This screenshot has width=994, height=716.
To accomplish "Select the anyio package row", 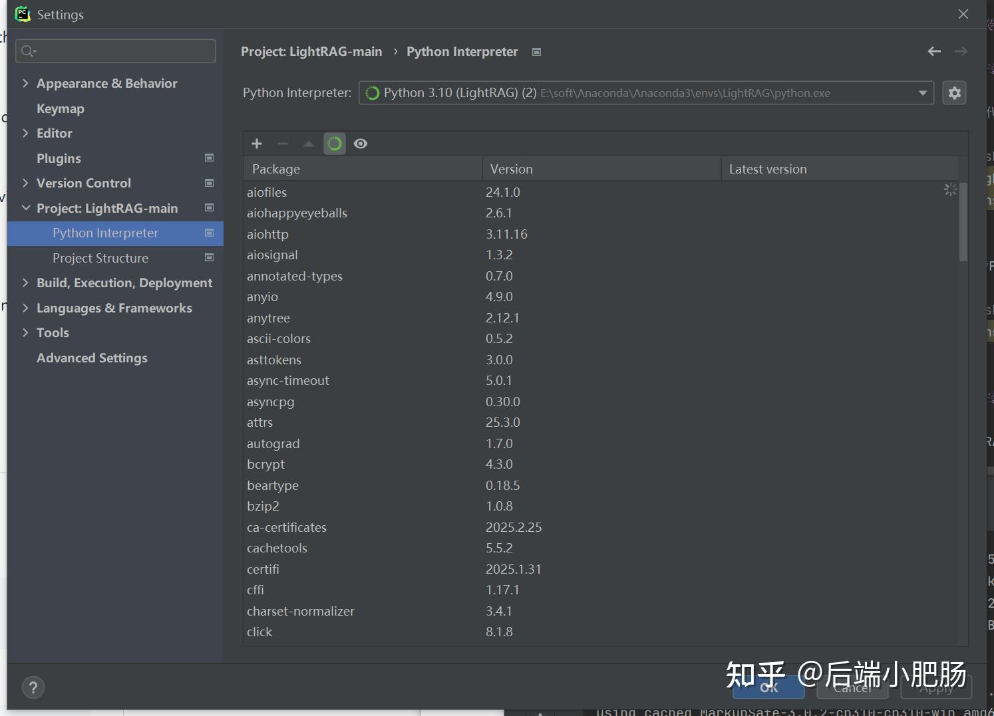I will coord(601,297).
